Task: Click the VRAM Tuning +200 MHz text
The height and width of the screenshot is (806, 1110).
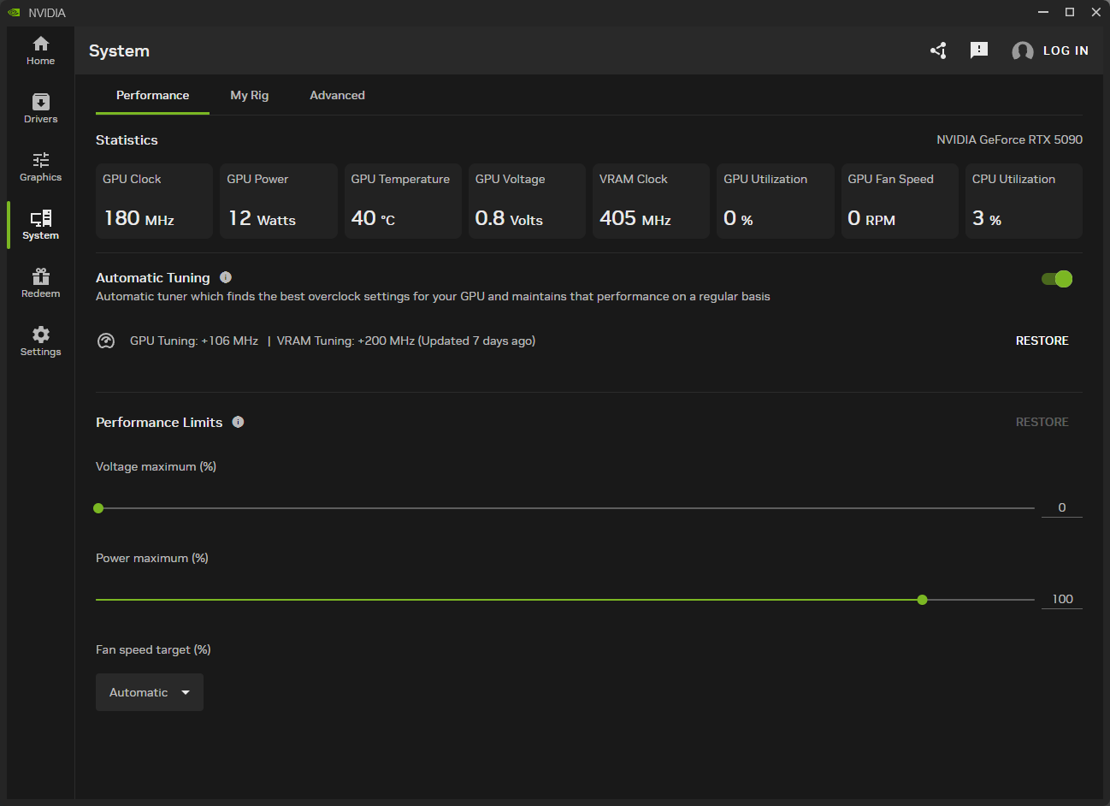Action: [345, 341]
